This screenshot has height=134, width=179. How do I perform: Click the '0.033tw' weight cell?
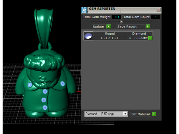point(142,38)
